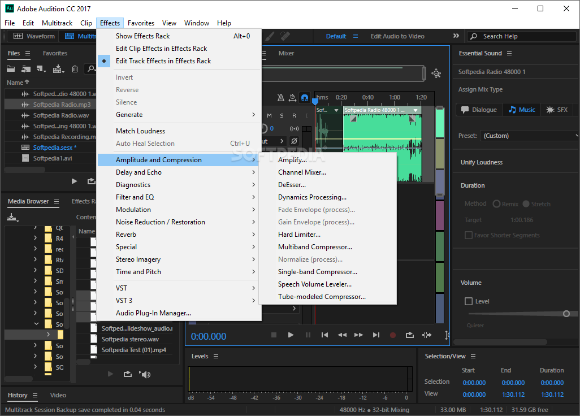Open the Default workspace menu icon

[x=356, y=36]
